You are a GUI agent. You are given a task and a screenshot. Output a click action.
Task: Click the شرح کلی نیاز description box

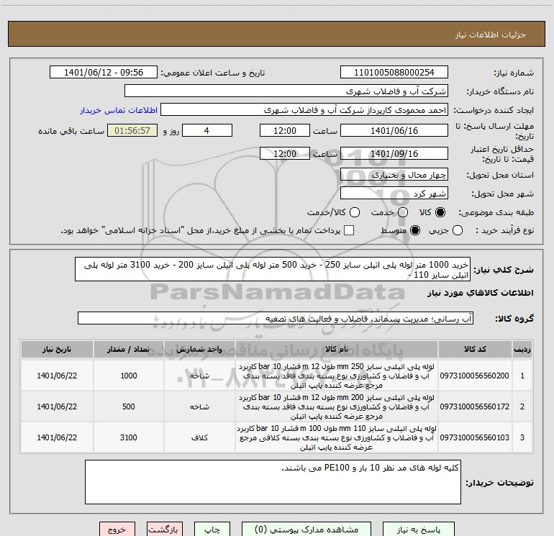click(x=273, y=269)
